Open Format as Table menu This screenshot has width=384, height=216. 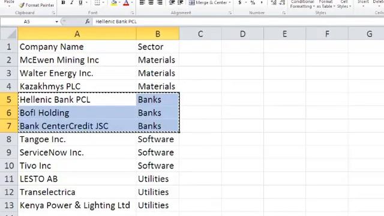point(326,4)
